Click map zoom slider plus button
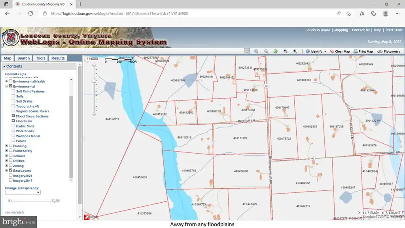Viewport: 405px width, 228px height. 94,65
